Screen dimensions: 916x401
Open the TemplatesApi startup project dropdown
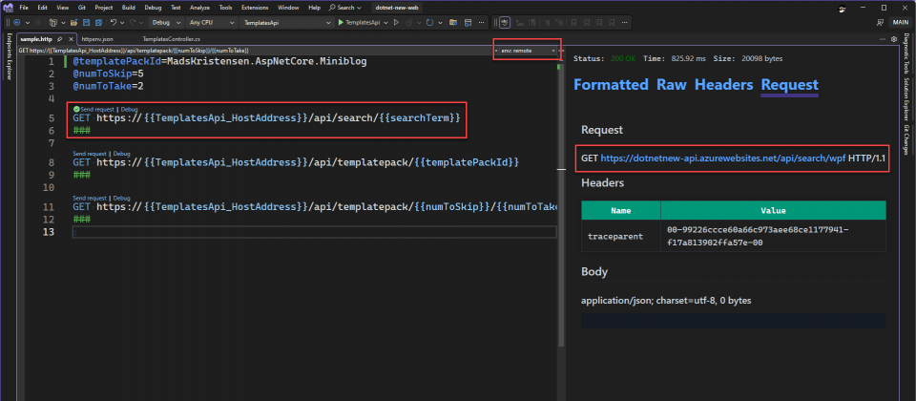tap(286, 22)
